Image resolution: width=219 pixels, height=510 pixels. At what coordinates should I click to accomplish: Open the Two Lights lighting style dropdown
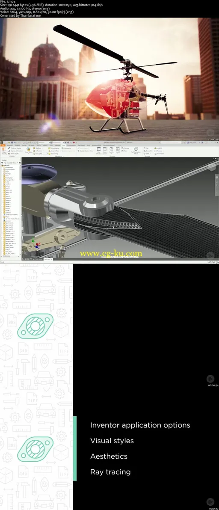[40, 154]
